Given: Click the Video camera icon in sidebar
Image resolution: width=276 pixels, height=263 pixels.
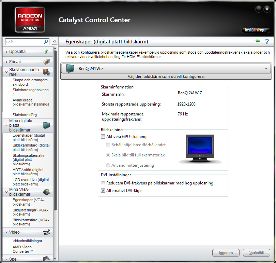Looking at the screenshot, I should coord(46,232).
